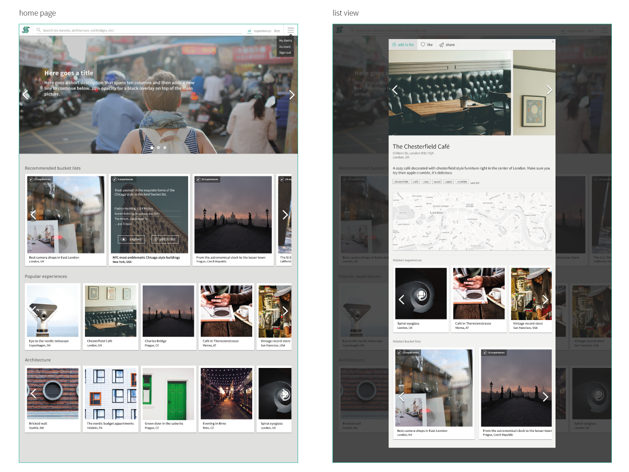The width and height of the screenshot is (629, 472).
Task: Select the 'all' filter tab
Action: coord(249,31)
